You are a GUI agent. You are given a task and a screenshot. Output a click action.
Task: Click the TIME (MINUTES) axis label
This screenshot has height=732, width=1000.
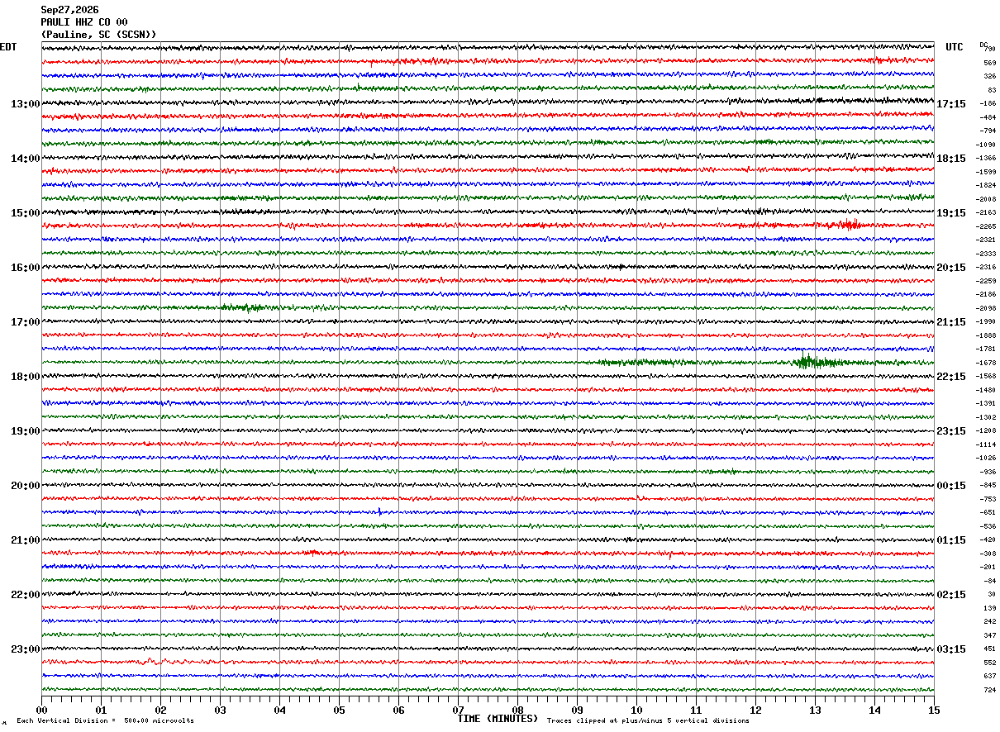tap(498, 719)
